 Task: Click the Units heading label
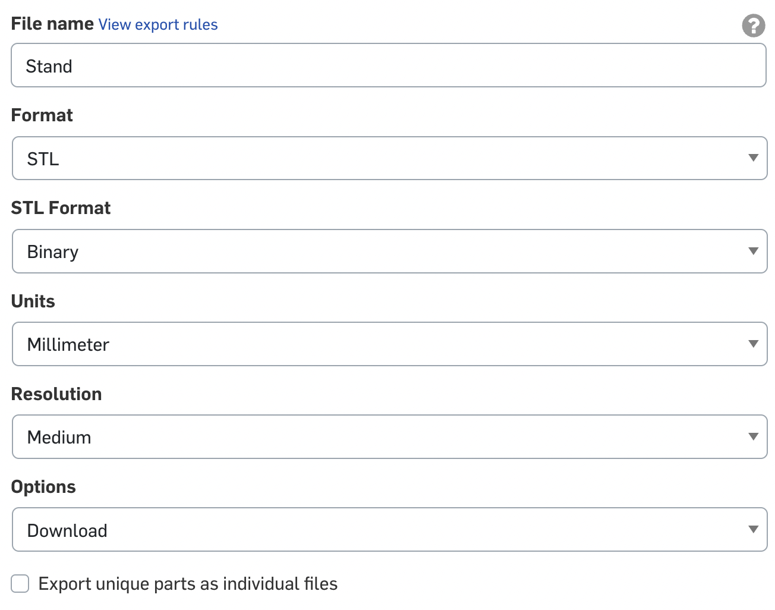point(33,301)
